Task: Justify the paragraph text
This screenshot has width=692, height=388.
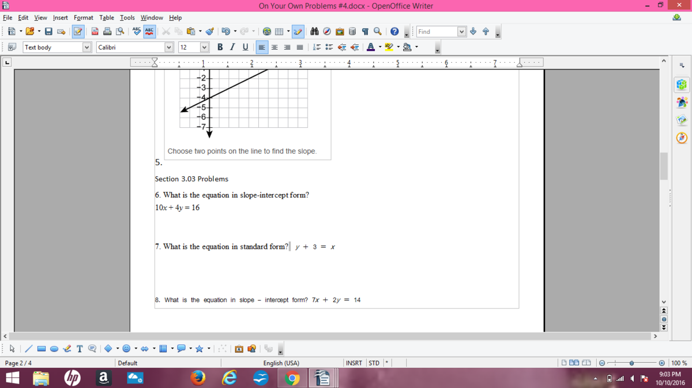Action: coord(300,47)
